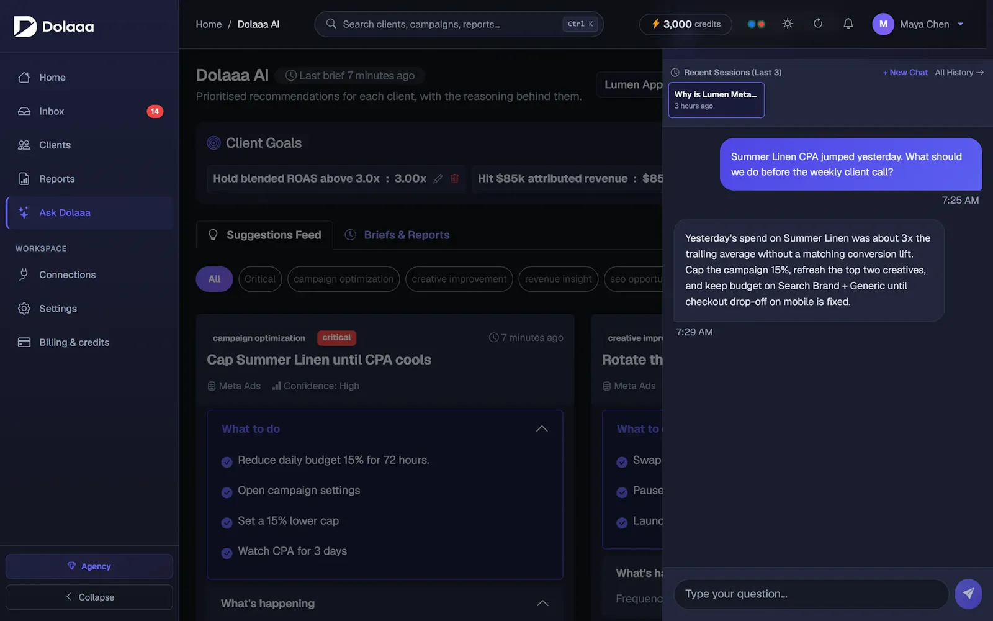The width and height of the screenshot is (993, 621).
Task: Click the Summer Linen CPA user message bubble
Action: [851, 165]
